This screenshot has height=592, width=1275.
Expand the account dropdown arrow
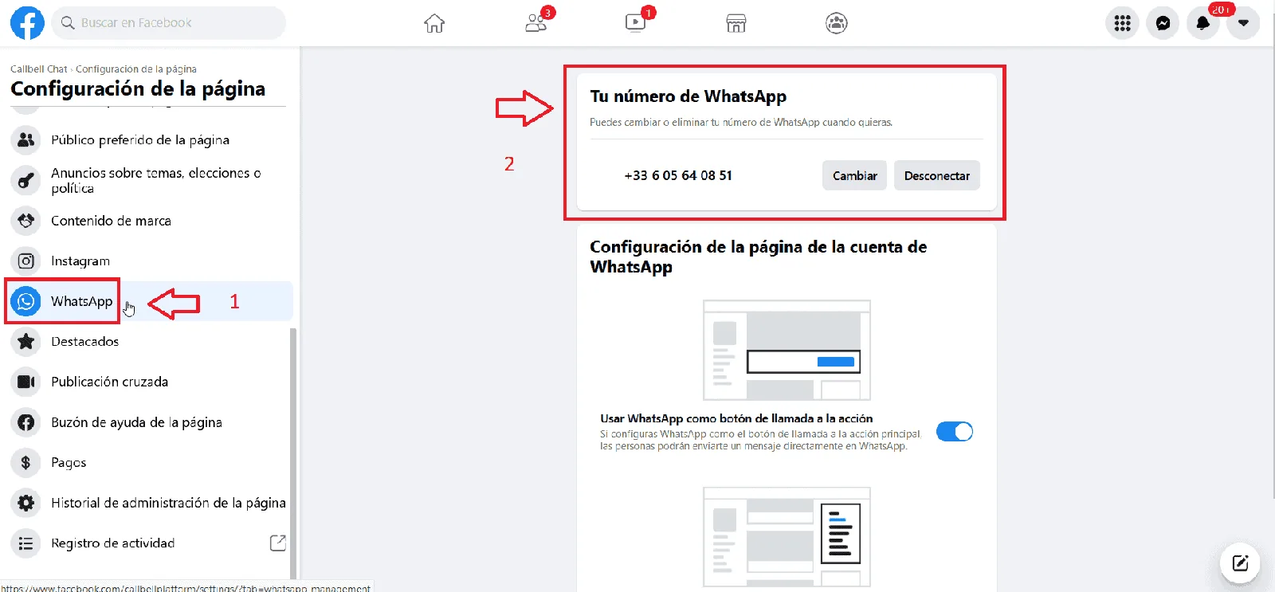point(1243,23)
